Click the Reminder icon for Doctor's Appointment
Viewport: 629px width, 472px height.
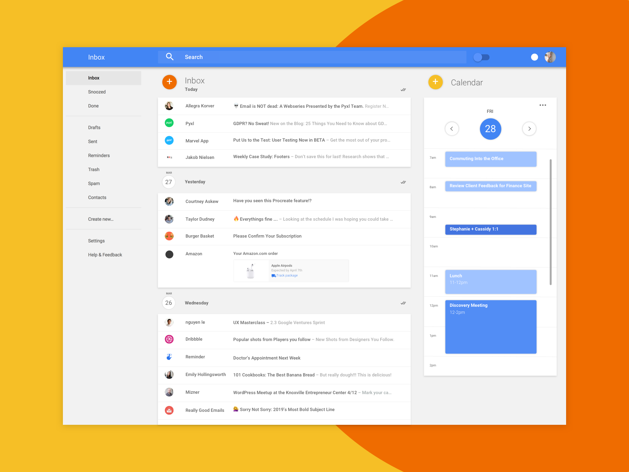(x=169, y=357)
